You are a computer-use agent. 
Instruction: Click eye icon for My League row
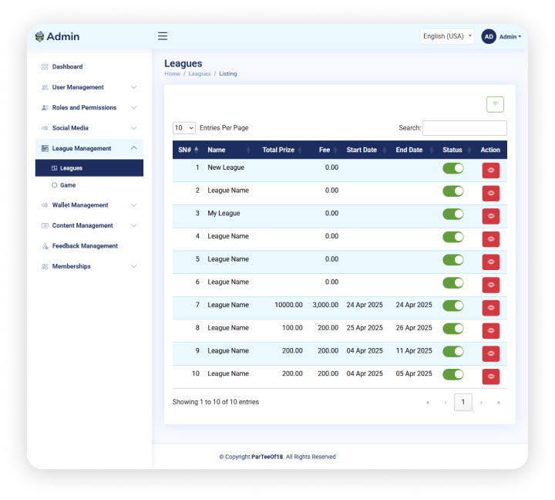point(491,217)
